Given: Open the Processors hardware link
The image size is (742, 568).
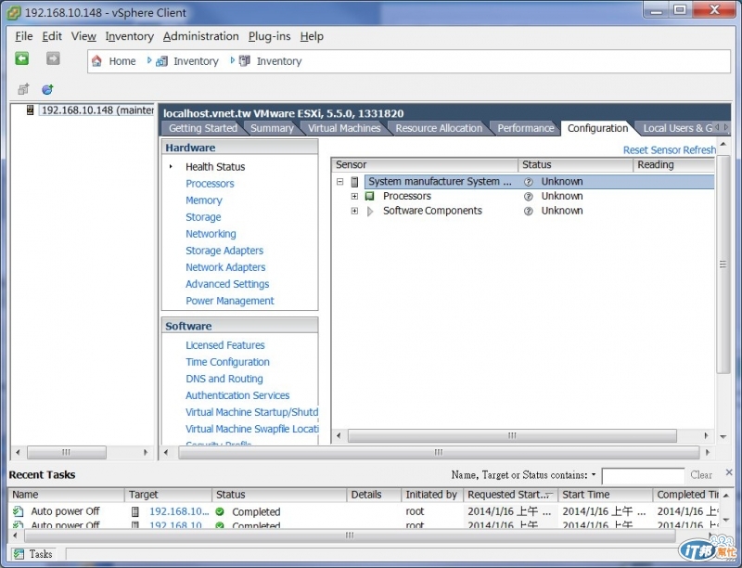Looking at the screenshot, I should (x=210, y=184).
